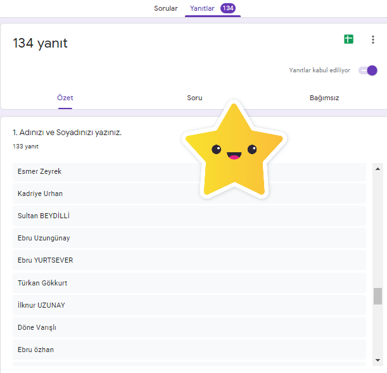Open the Bağımsız individual responses tab
The height and width of the screenshot is (373, 387).
324,98
